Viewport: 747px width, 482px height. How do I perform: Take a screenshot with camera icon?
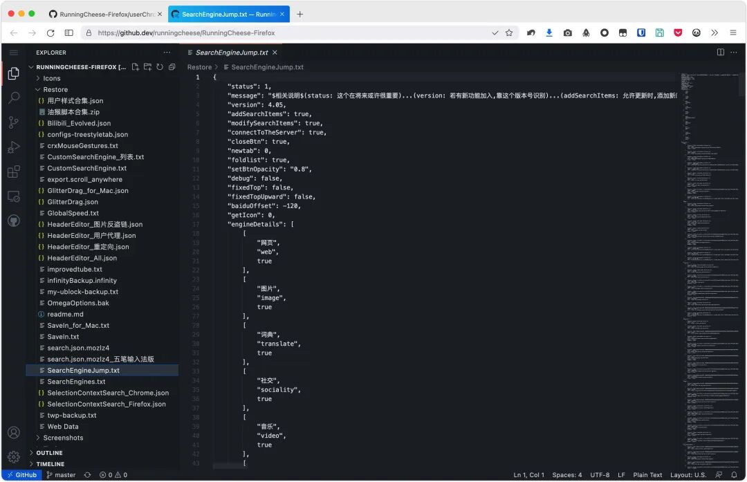[568, 33]
